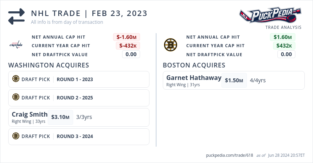Select the Round 1 - 2023 draft pick
This screenshot has height=163, width=313.
click(x=75, y=80)
